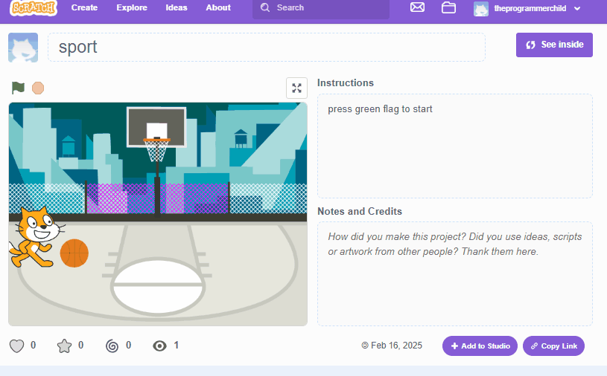Love the project with heart icon
Image resolution: width=607 pixels, height=376 pixels.
[16, 346]
